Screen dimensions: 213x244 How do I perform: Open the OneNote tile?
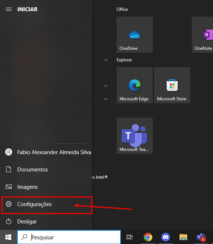tap(202, 35)
